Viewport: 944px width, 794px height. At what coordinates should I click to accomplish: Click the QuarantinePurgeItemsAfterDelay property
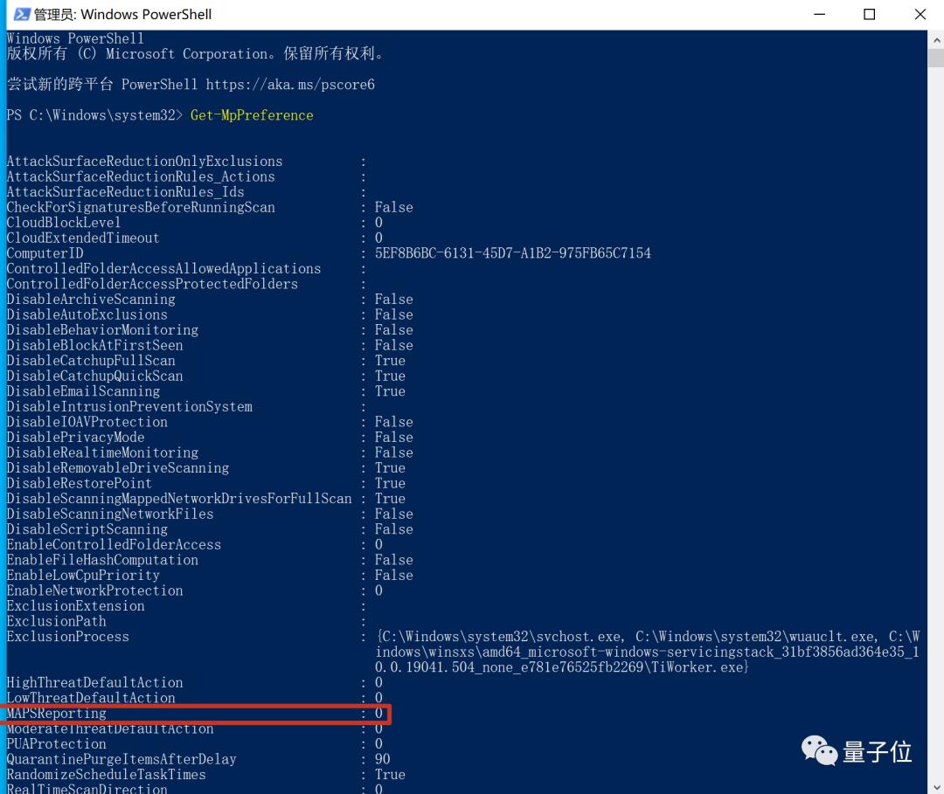tap(121, 760)
